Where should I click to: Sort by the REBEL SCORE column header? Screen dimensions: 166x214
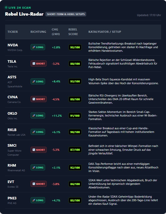click(x=73, y=32)
